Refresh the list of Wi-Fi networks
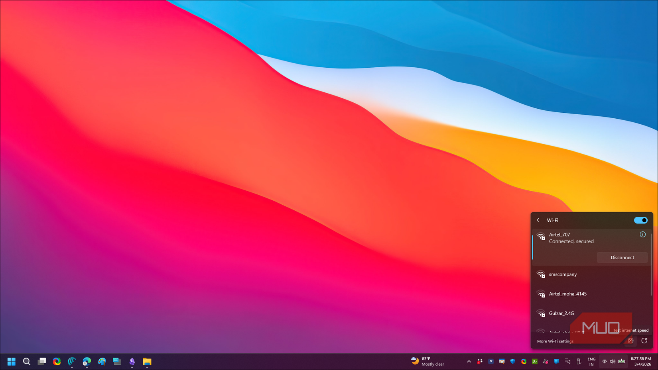This screenshot has width=658, height=370. pyautogui.click(x=644, y=341)
